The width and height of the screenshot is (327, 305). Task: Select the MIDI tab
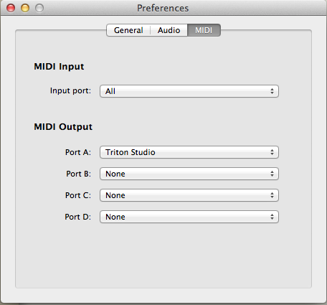[x=204, y=30]
